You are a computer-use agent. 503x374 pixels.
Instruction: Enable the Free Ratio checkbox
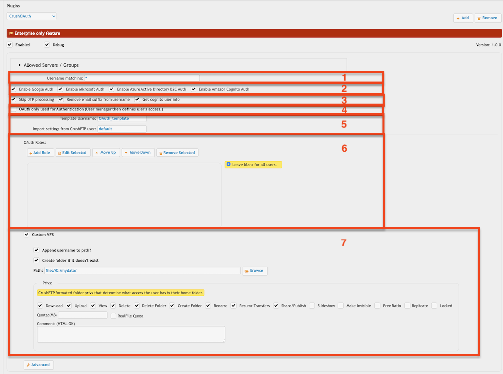pos(377,305)
